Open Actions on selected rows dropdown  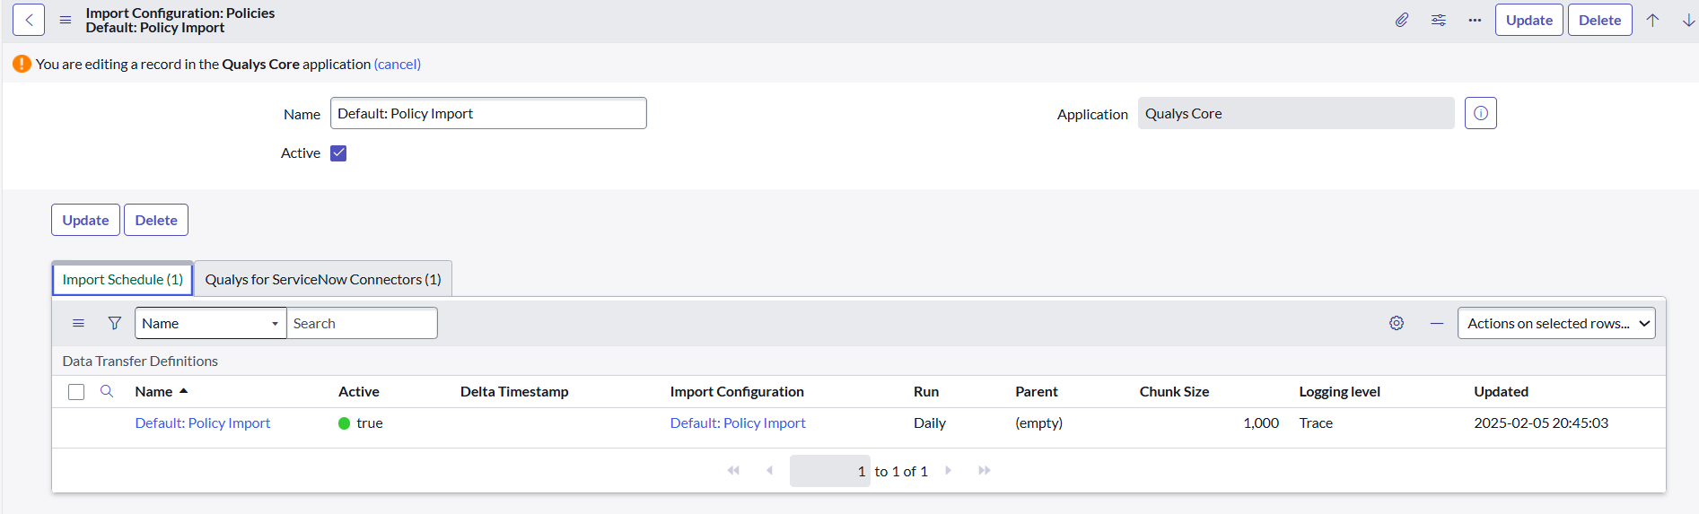coord(1556,323)
